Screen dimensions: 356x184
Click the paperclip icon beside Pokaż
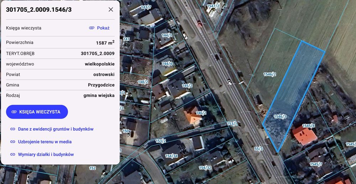click(92, 28)
